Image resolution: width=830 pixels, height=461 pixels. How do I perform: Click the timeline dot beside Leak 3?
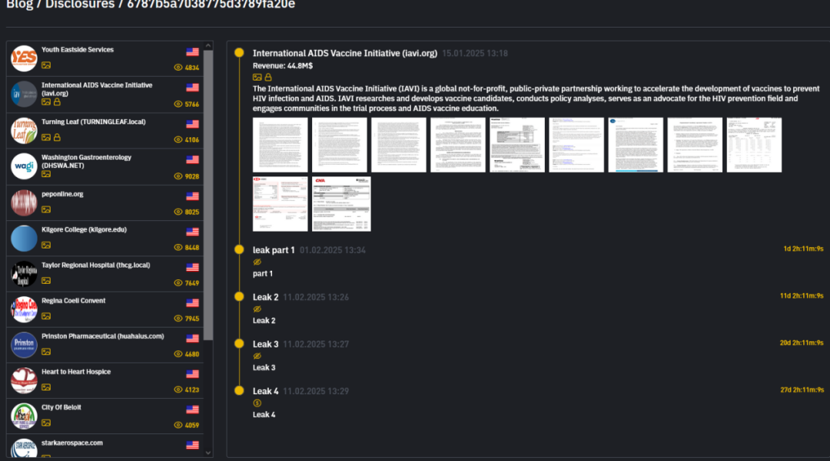point(239,343)
